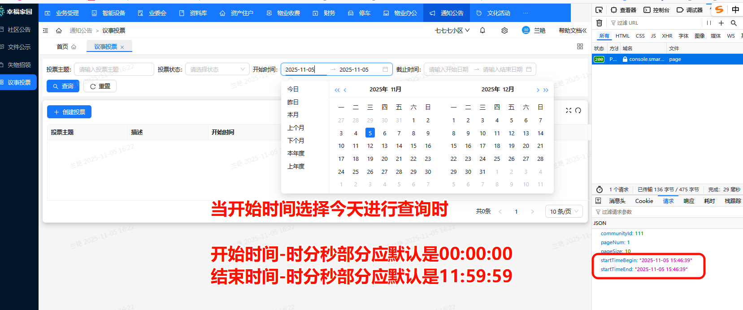Open settings via the gear icon
Screen dimensions: 743x310
coord(504,30)
